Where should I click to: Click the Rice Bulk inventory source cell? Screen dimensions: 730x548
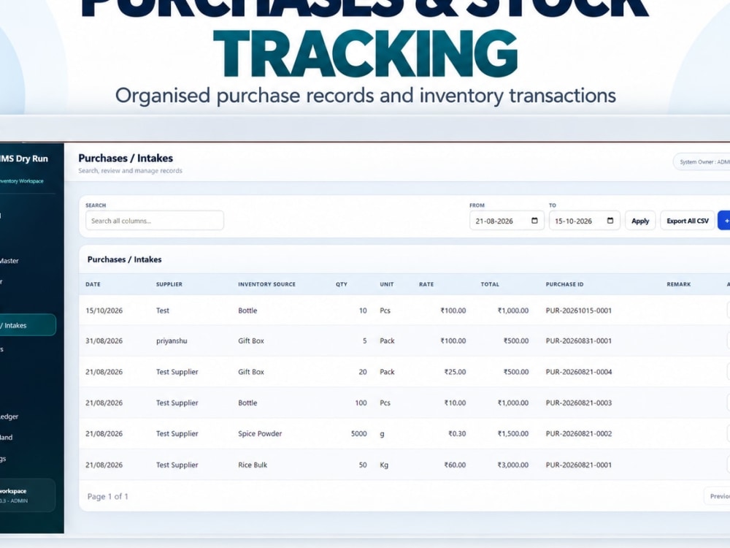253,465
